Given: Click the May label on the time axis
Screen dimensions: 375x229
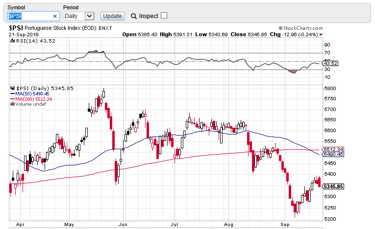Looking at the screenshot, I should pyautogui.click(x=69, y=225).
